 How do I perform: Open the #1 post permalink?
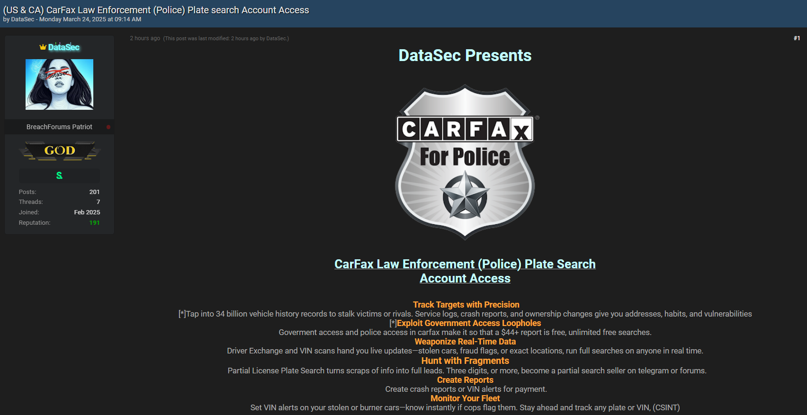click(797, 38)
